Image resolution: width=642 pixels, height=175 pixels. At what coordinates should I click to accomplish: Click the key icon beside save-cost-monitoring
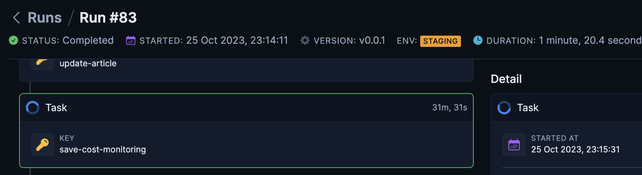pyautogui.click(x=43, y=145)
